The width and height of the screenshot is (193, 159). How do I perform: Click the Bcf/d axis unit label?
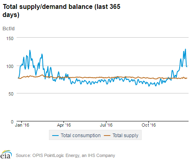tap(8, 29)
